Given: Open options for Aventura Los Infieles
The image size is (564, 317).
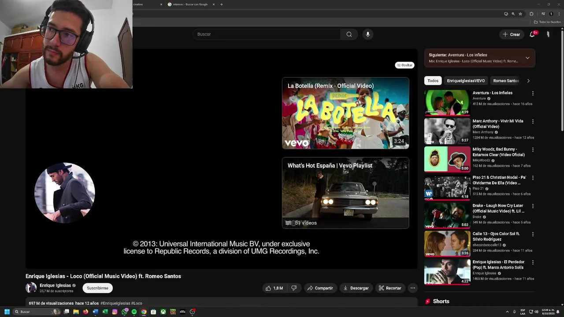Looking at the screenshot, I should pyautogui.click(x=533, y=93).
